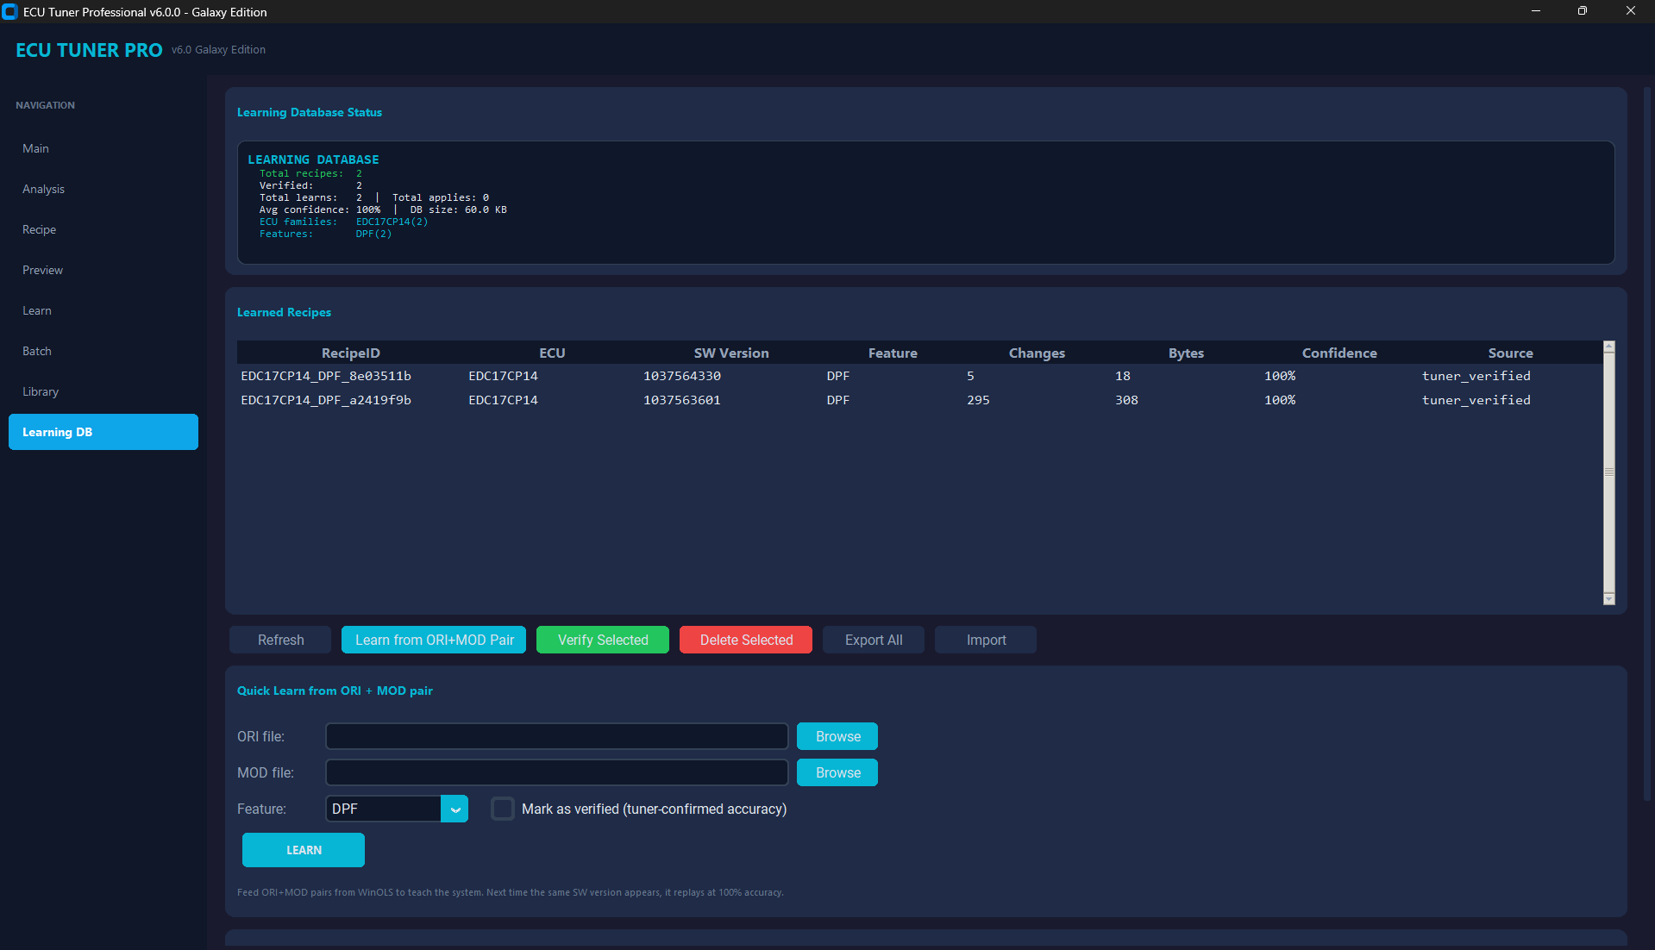Viewport: 1655px width, 950px height.
Task: Open the Feature dropdown showing DPF
Action: [x=384, y=809]
